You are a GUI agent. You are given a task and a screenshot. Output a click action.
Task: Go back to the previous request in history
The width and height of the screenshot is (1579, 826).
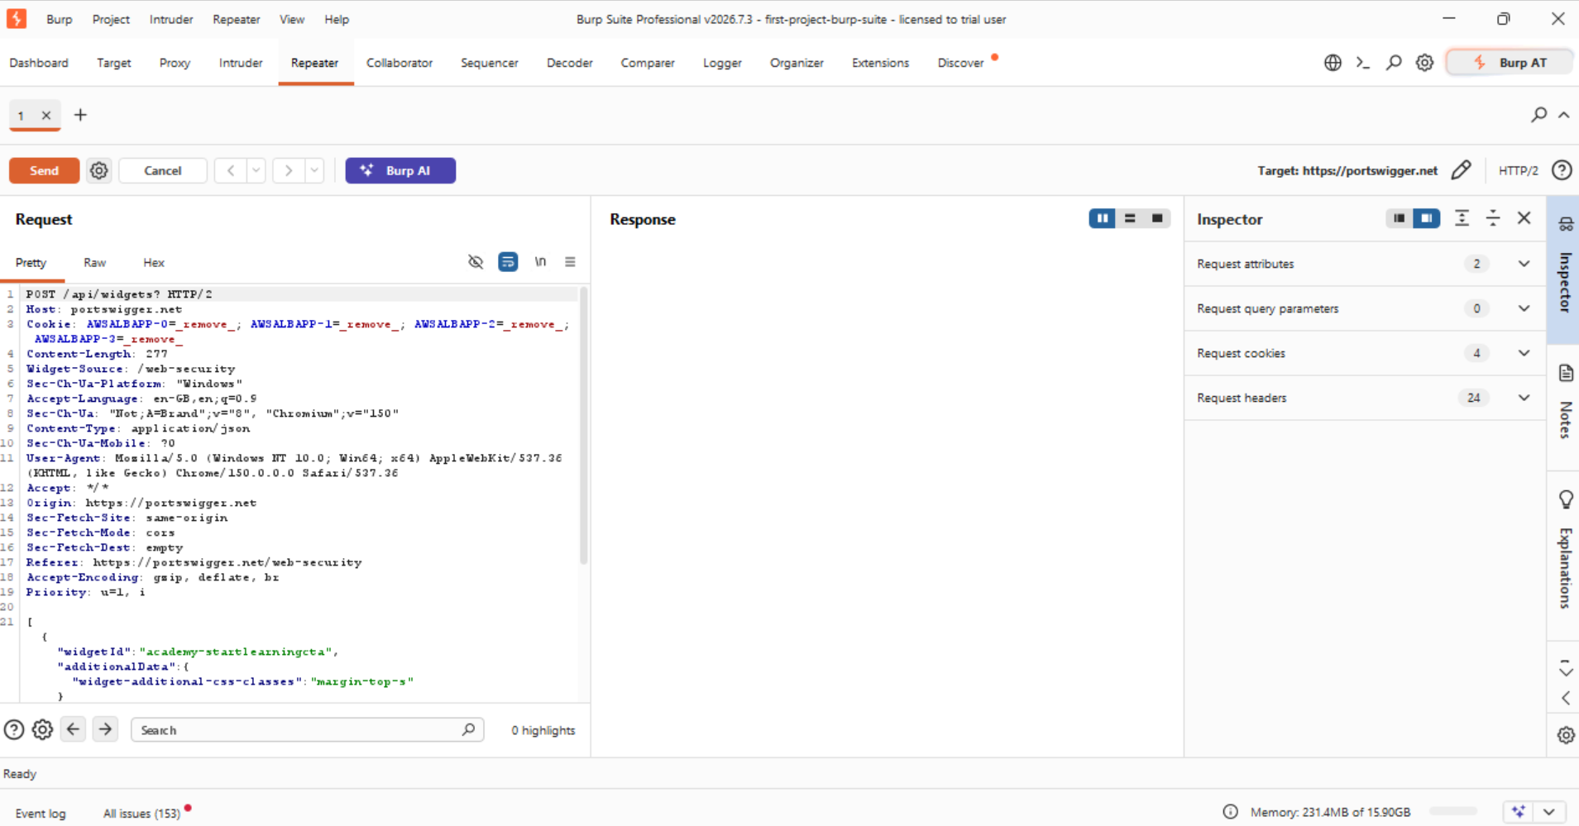pos(231,170)
